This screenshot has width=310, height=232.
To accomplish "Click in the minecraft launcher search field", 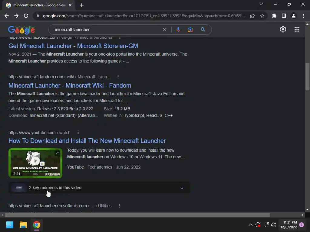I will 107,30.
